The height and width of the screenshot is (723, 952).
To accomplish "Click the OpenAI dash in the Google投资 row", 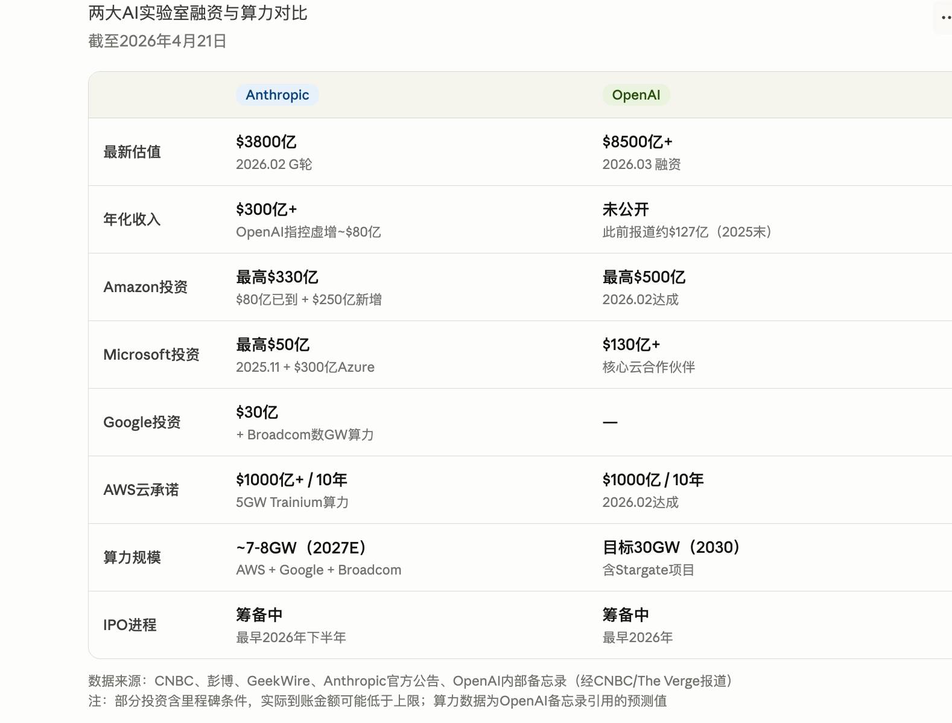I will [610, 422].
